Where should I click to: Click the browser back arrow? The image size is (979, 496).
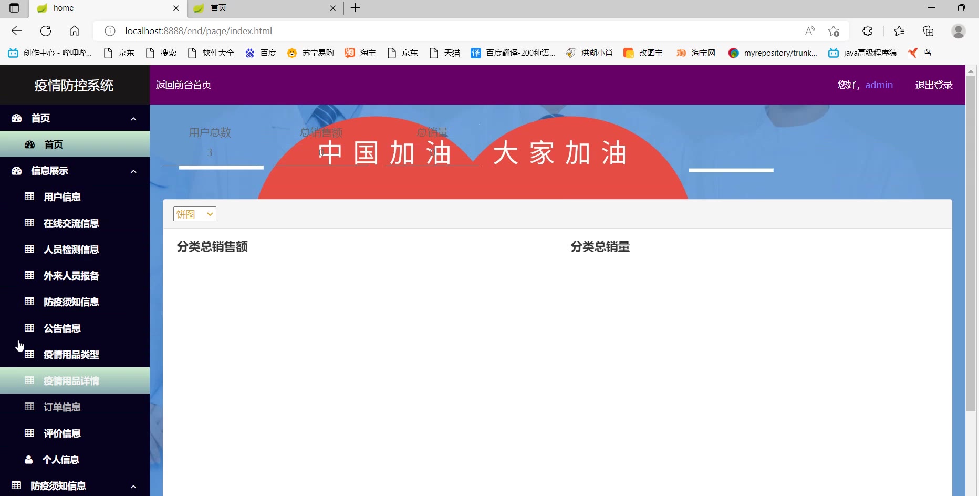coord(17,31)
